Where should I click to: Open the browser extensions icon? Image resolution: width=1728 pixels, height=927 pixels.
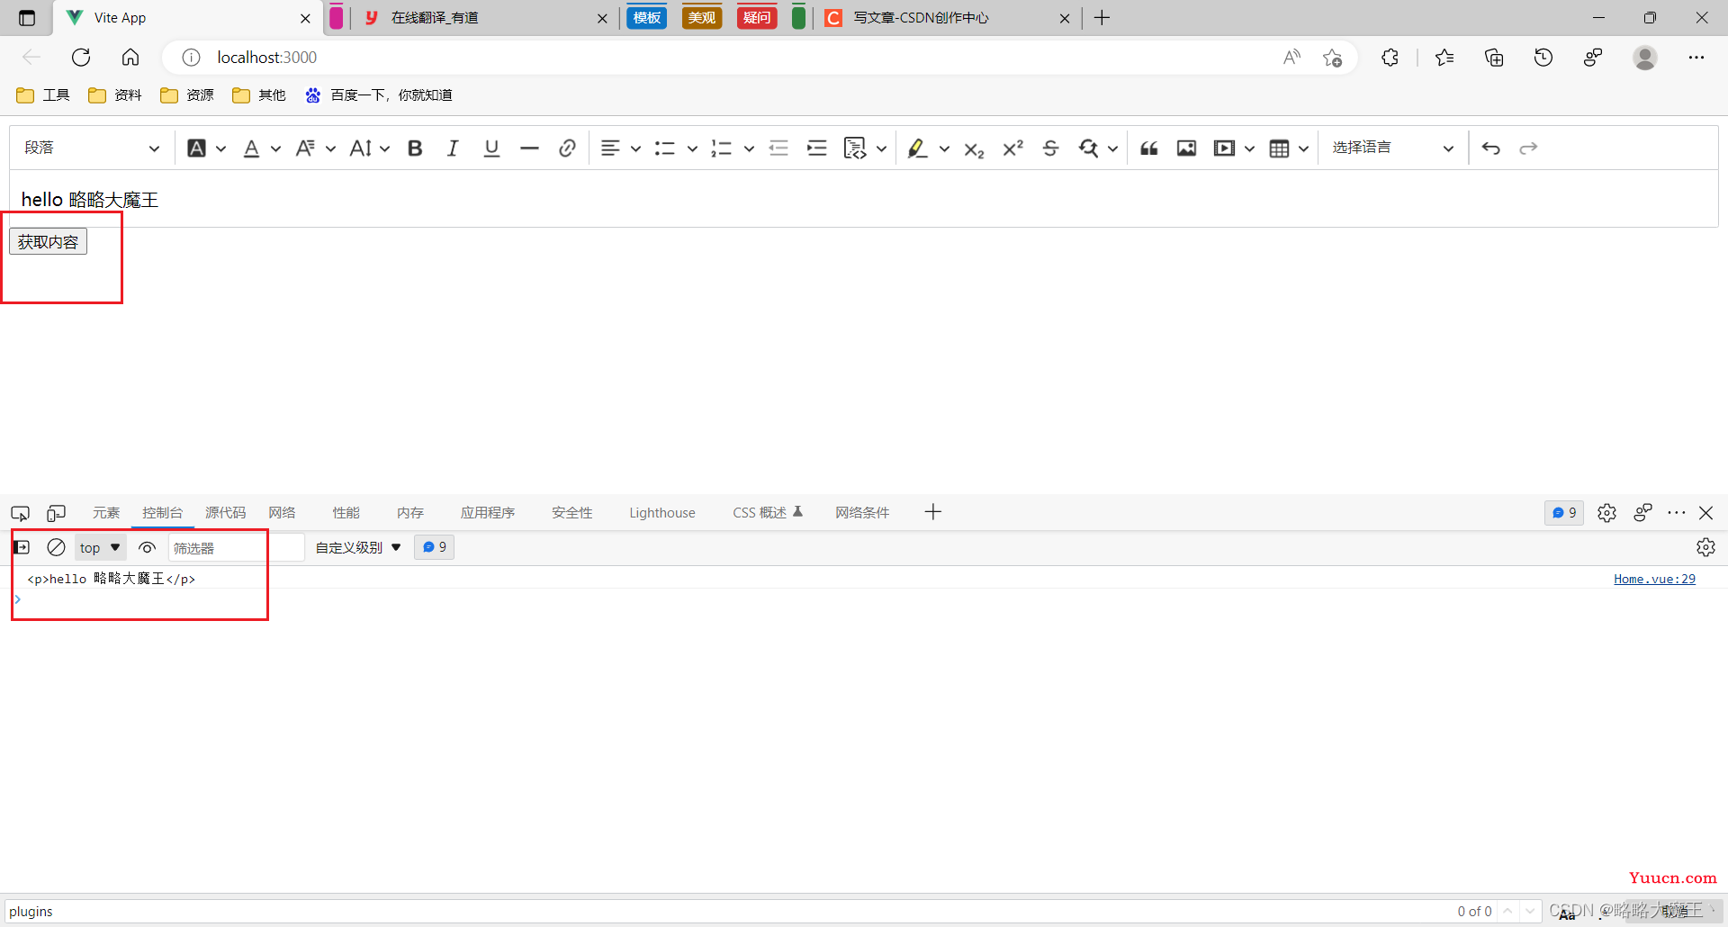pyautogui.click(x=1390, y=58)
